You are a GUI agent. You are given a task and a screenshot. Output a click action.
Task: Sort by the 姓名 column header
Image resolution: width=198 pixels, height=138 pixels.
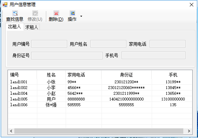tap(51, 75)
